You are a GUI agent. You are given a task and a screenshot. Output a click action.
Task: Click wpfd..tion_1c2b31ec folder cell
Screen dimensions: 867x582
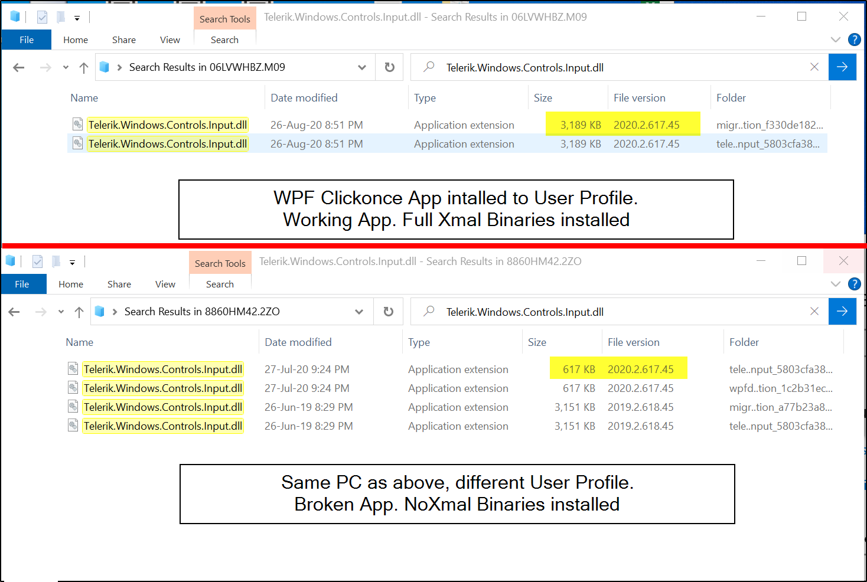point(781,388)
